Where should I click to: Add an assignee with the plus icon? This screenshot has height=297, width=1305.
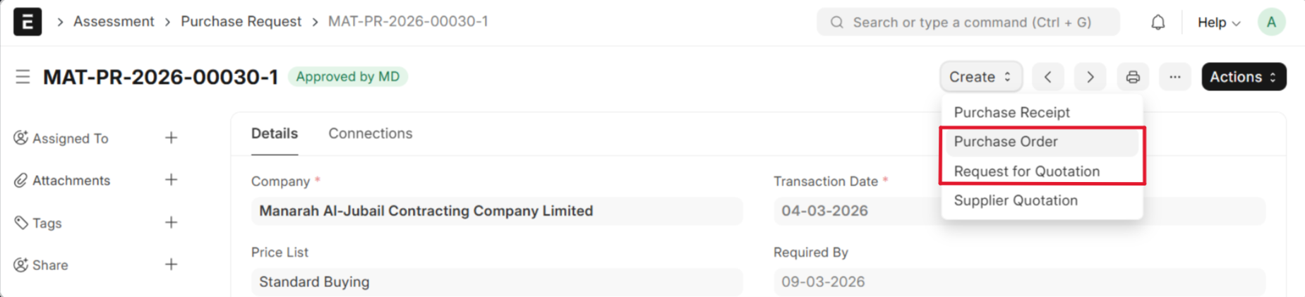pos(171,138)
